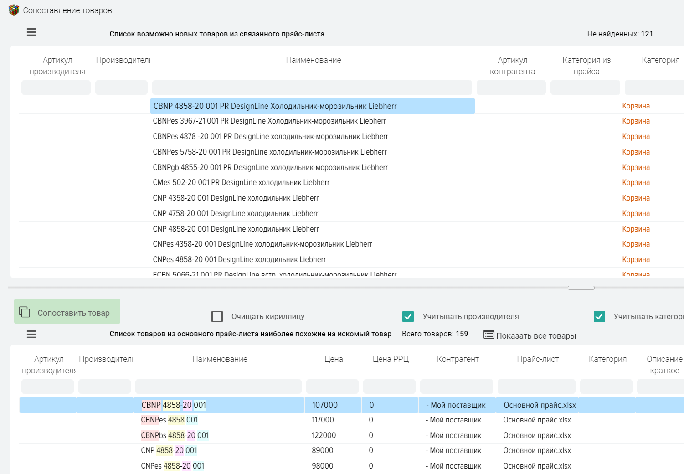This screenshot has height=474, width=684.
Task: Uncheck Учитывать производителя option
Action: (x=408, y=316)
